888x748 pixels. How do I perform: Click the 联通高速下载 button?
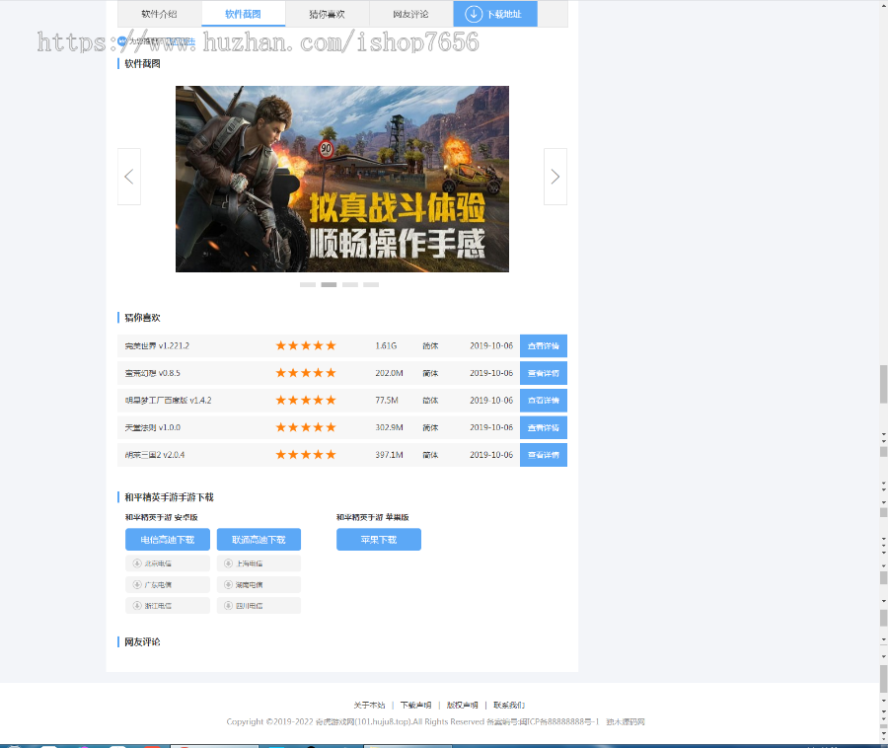tap(259, 540)
